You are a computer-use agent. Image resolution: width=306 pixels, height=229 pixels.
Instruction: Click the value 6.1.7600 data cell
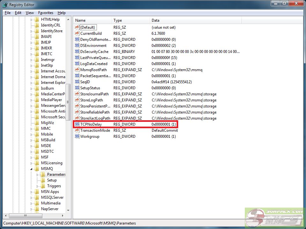[x=158, y=33]
